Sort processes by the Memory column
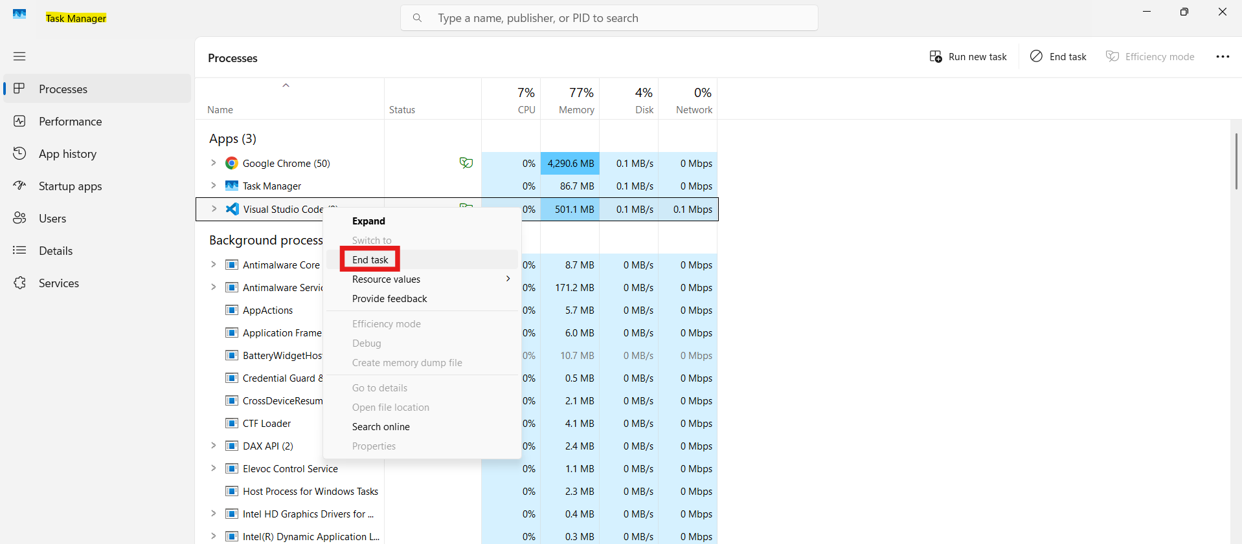Viewport: 1242px width, 544px height. click(576, 100)
